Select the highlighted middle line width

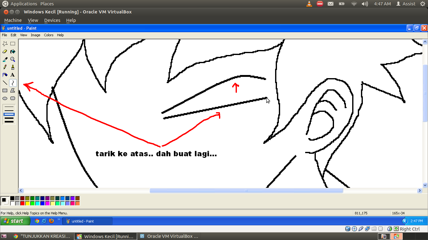[x=9, y=114]
